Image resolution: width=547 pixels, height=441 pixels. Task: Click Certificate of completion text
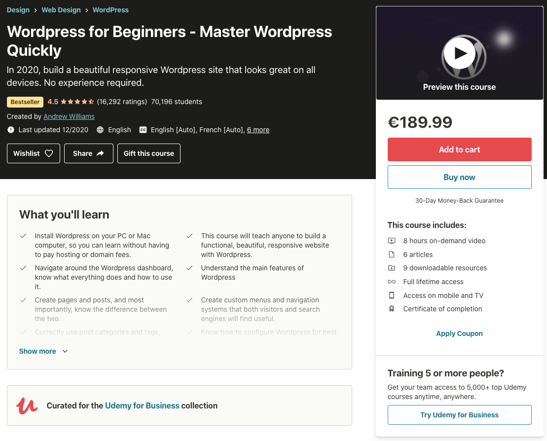point(443,309)
